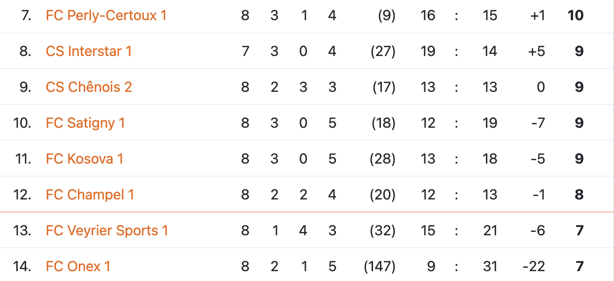The width and height of the screenshot is (614, 281).
Task: Open the FC Onex 1 team link
Action: [78, 266]
